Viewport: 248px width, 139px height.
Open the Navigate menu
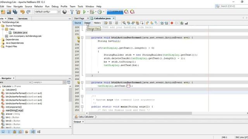pyautogui.click(x=18, y=7)
